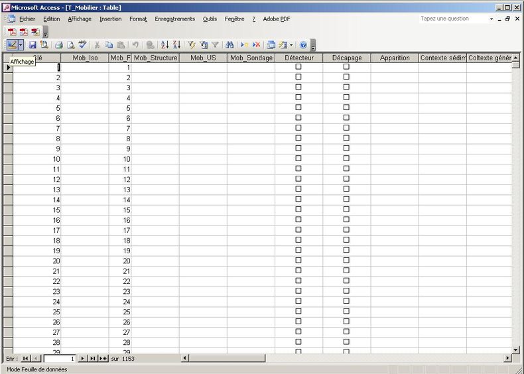524x374 pixels.
Task: Enable Décapage checkbox in row 24
Action: 346,301
